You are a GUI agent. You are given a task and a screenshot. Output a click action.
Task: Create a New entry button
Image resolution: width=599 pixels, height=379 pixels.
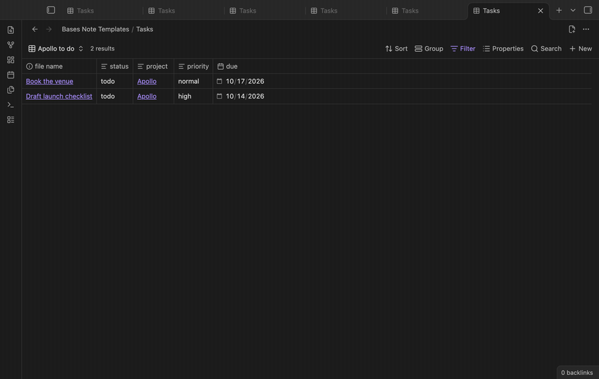pyautogui.click(x=580, y=49)
